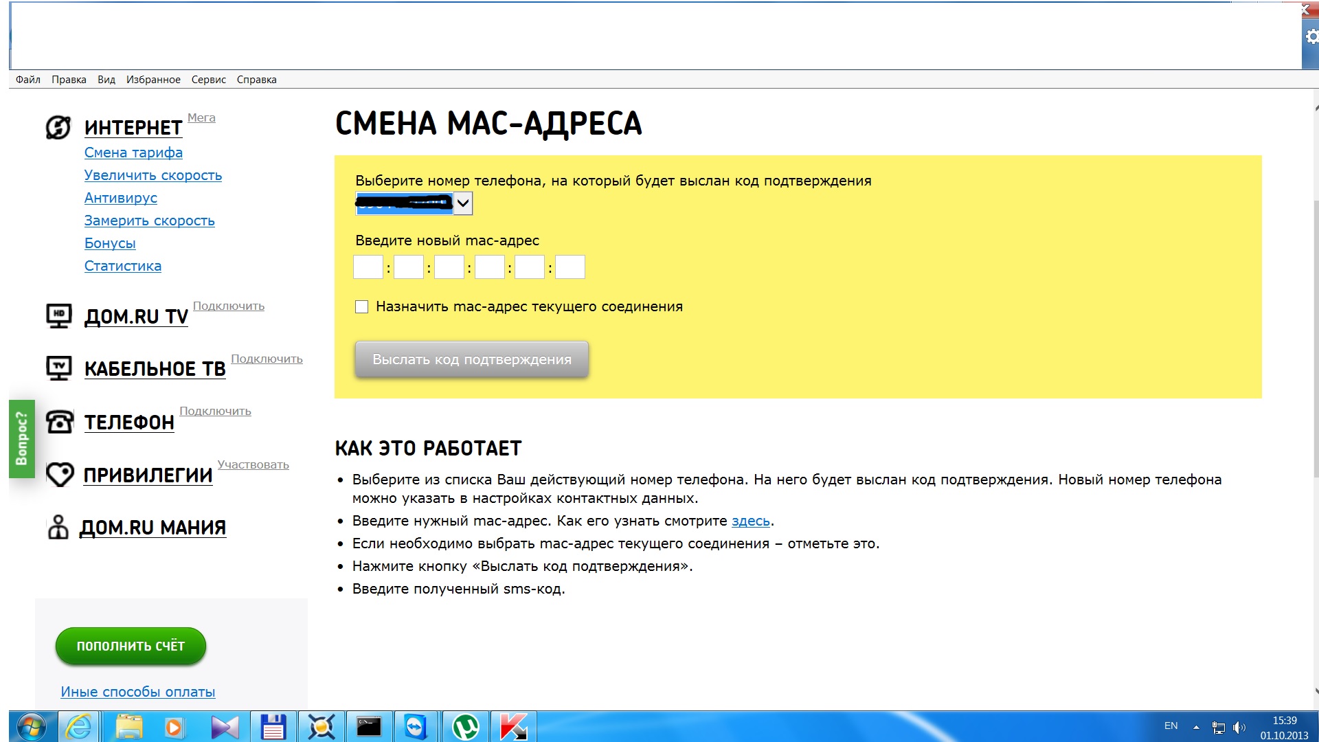Viewport: 1319px width, 742px height.
Task: Click the telephone icon beside ТЕЛЕФОН
Action: (60, 421)
